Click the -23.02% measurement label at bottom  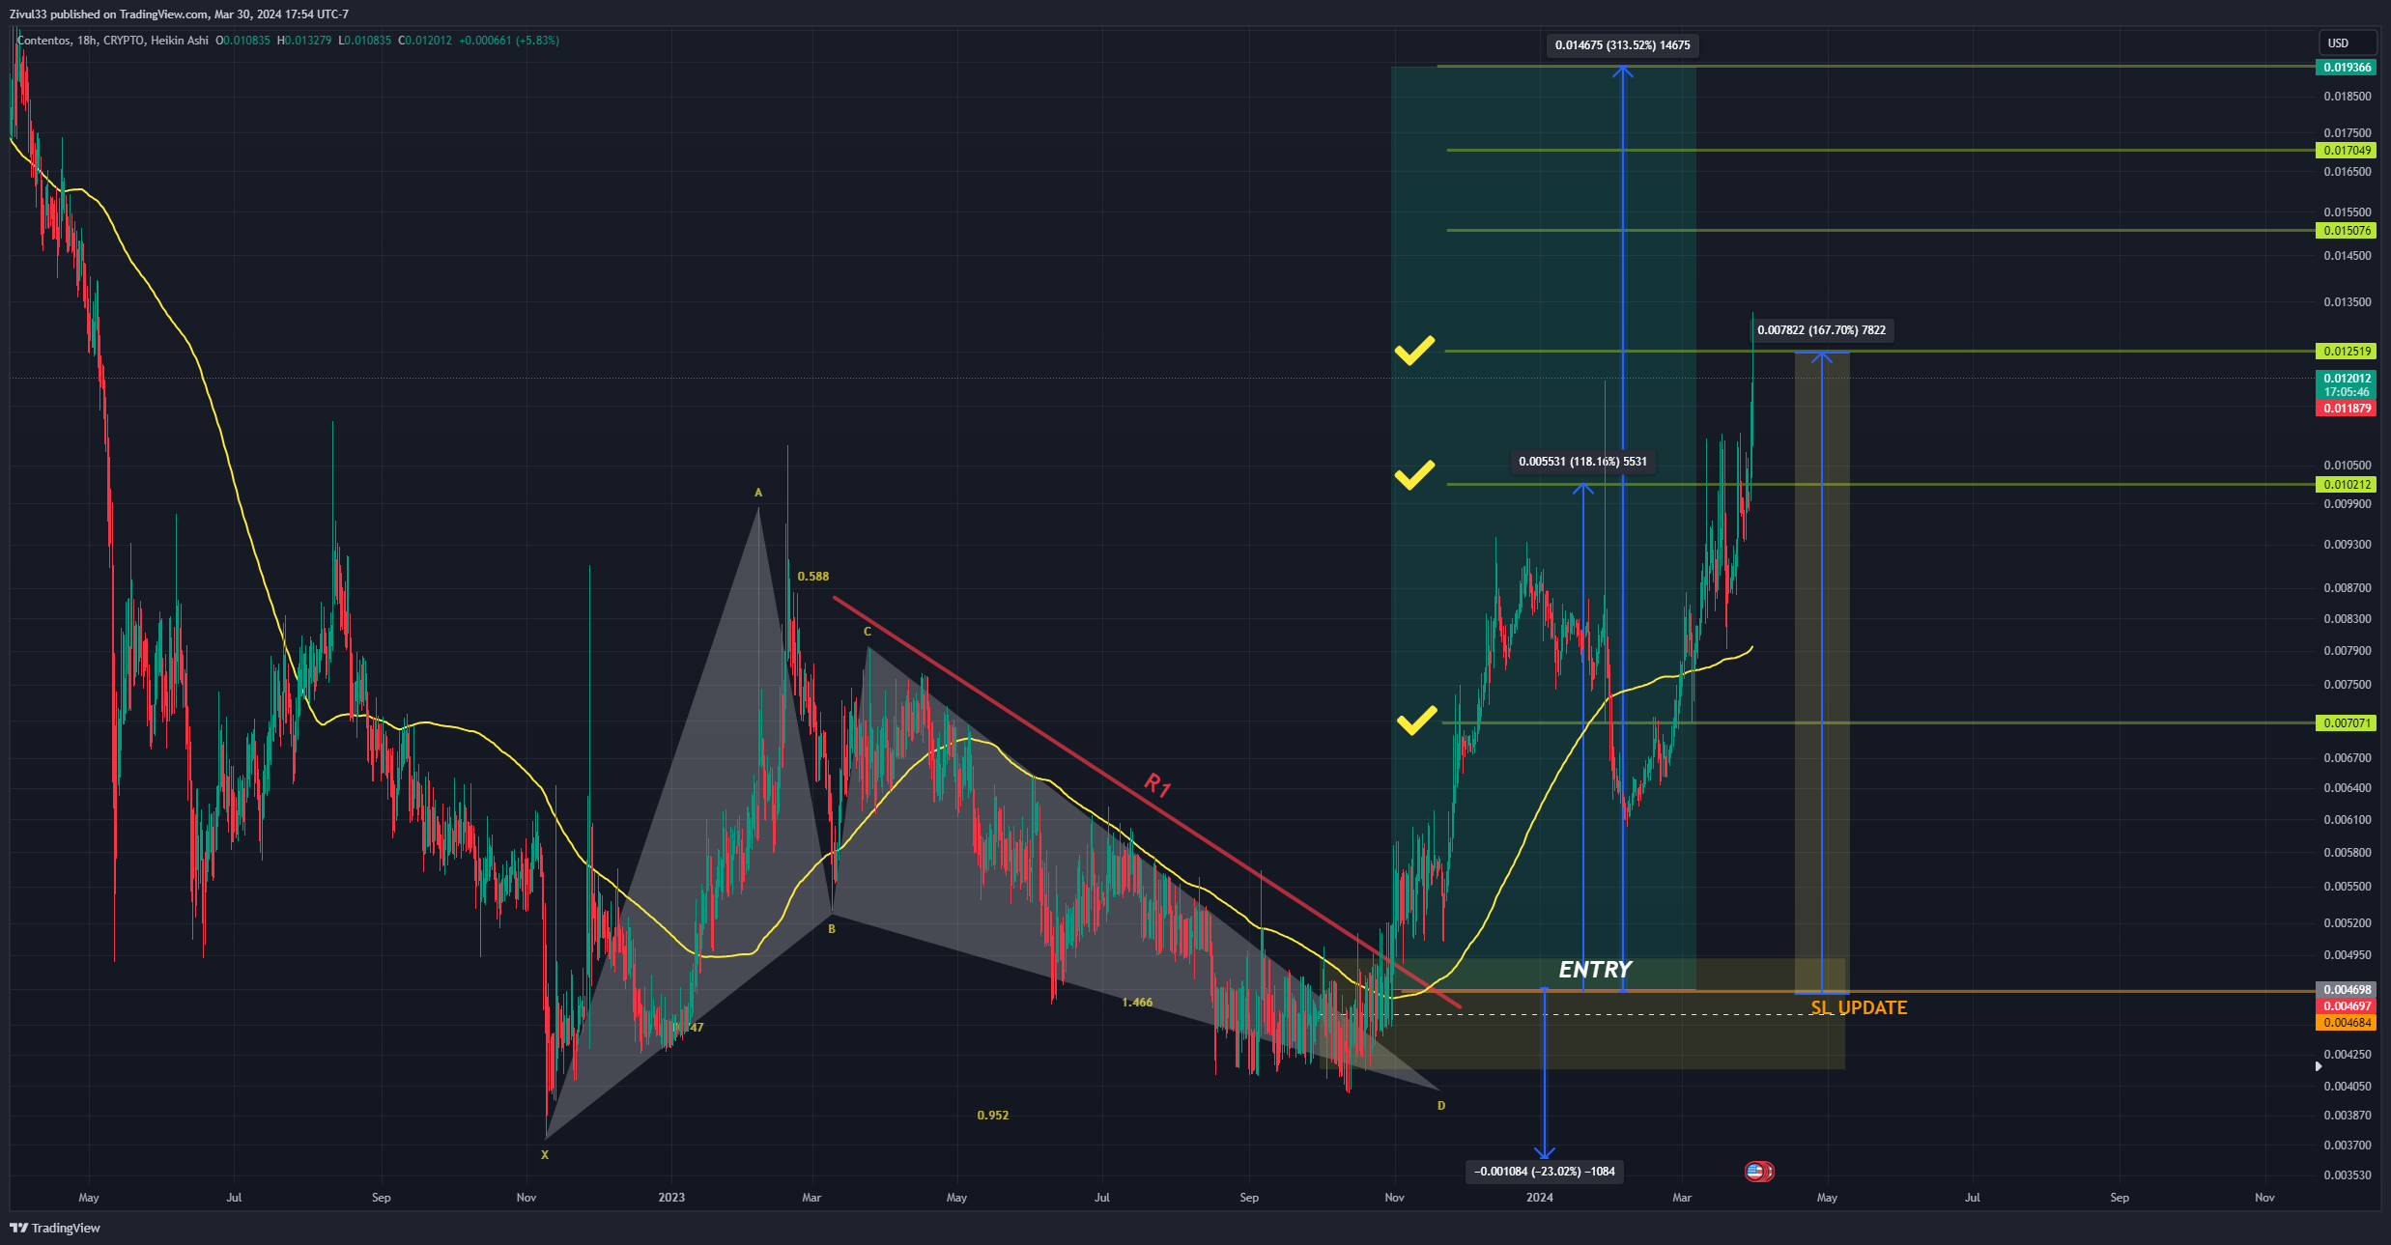[1545, 1172]
